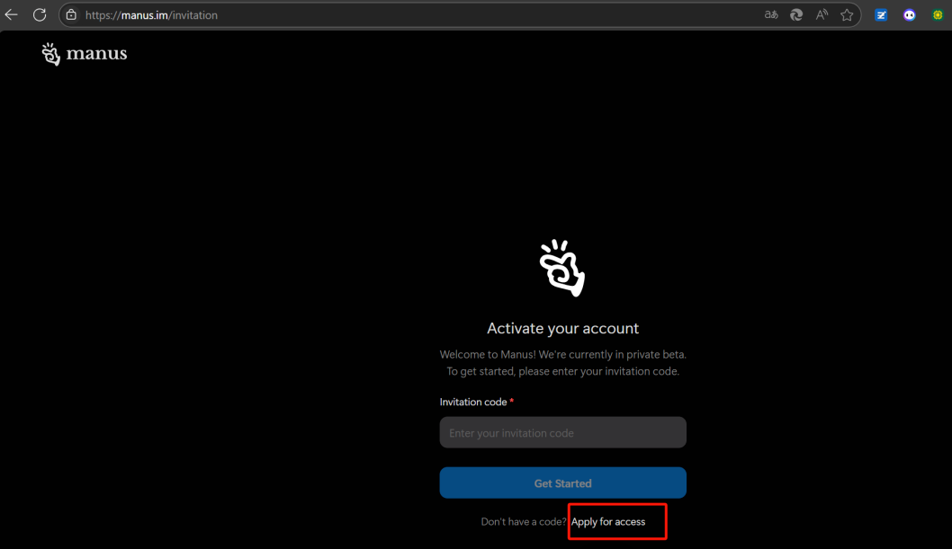Click the 'manus' wordmark in the header

click(x=96, y=54)
